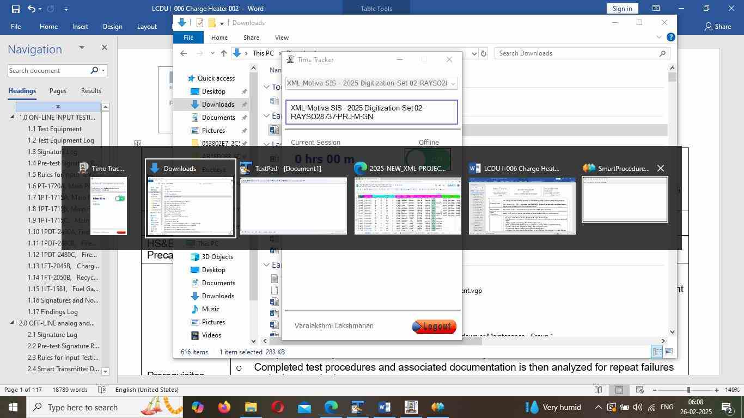The width and height of the screenshot is (744, 418).
Task: Collapse the 1.0 ON-LINE INPUT TESTI heading
Action: [x=13, y=118]
